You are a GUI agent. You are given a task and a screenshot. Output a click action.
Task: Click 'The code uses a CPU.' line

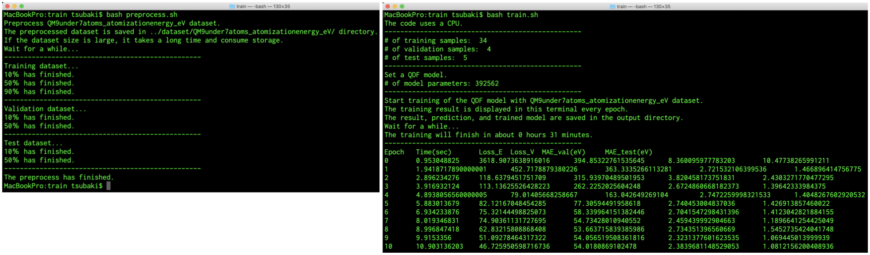tap(424, 24)
